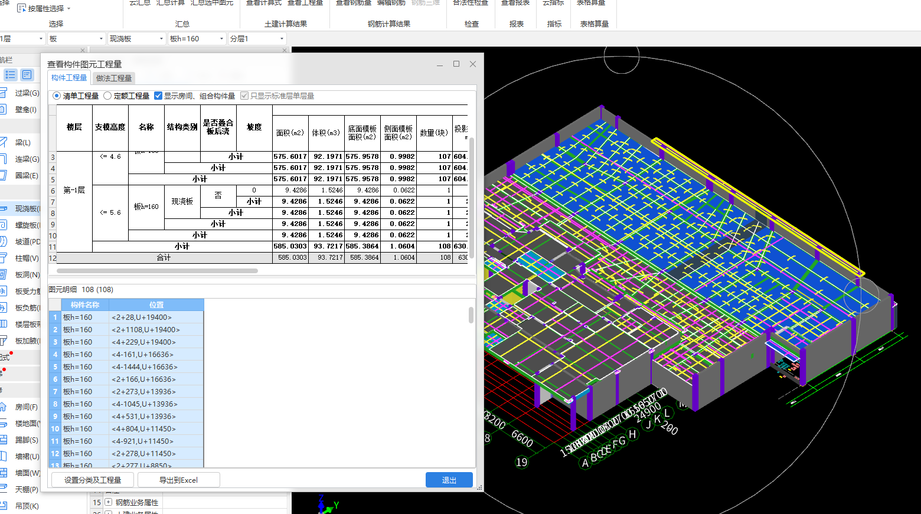Choose the 清单工程量 radio option
The image size is (921, 514).
pyautogui.click(x=57, y=96)
